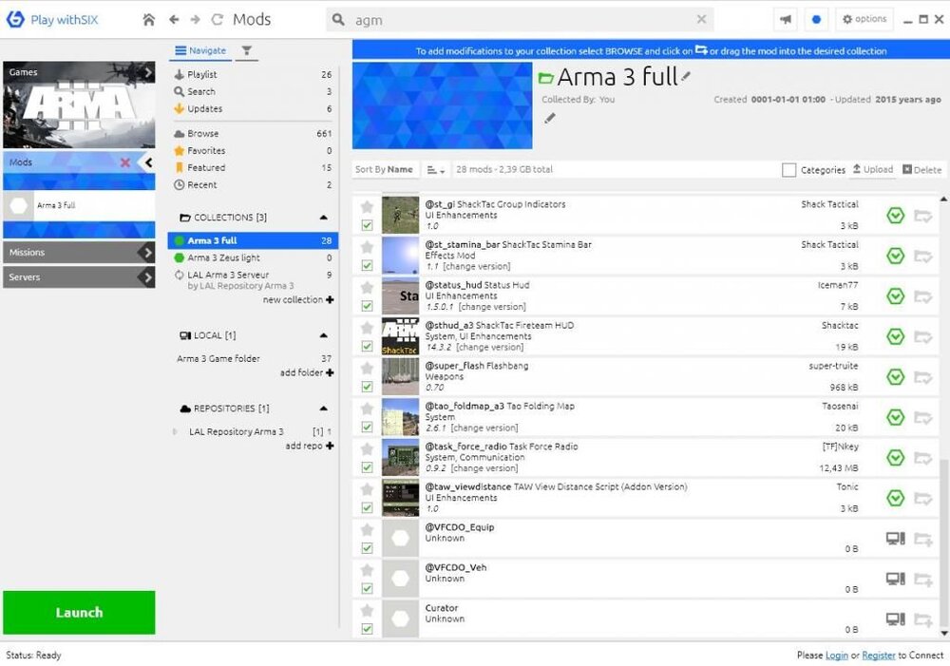The image size is (950, 666).
Task: Uncheck the @taw_viewdistance mod checkbox
Action: click(367, 508)
